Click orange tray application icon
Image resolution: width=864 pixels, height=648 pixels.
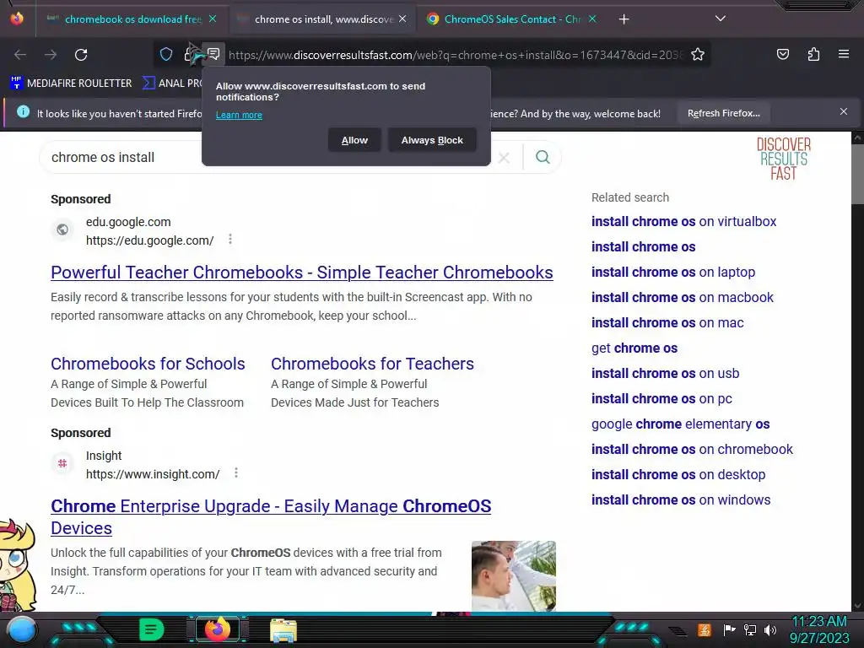click(705, 629)
